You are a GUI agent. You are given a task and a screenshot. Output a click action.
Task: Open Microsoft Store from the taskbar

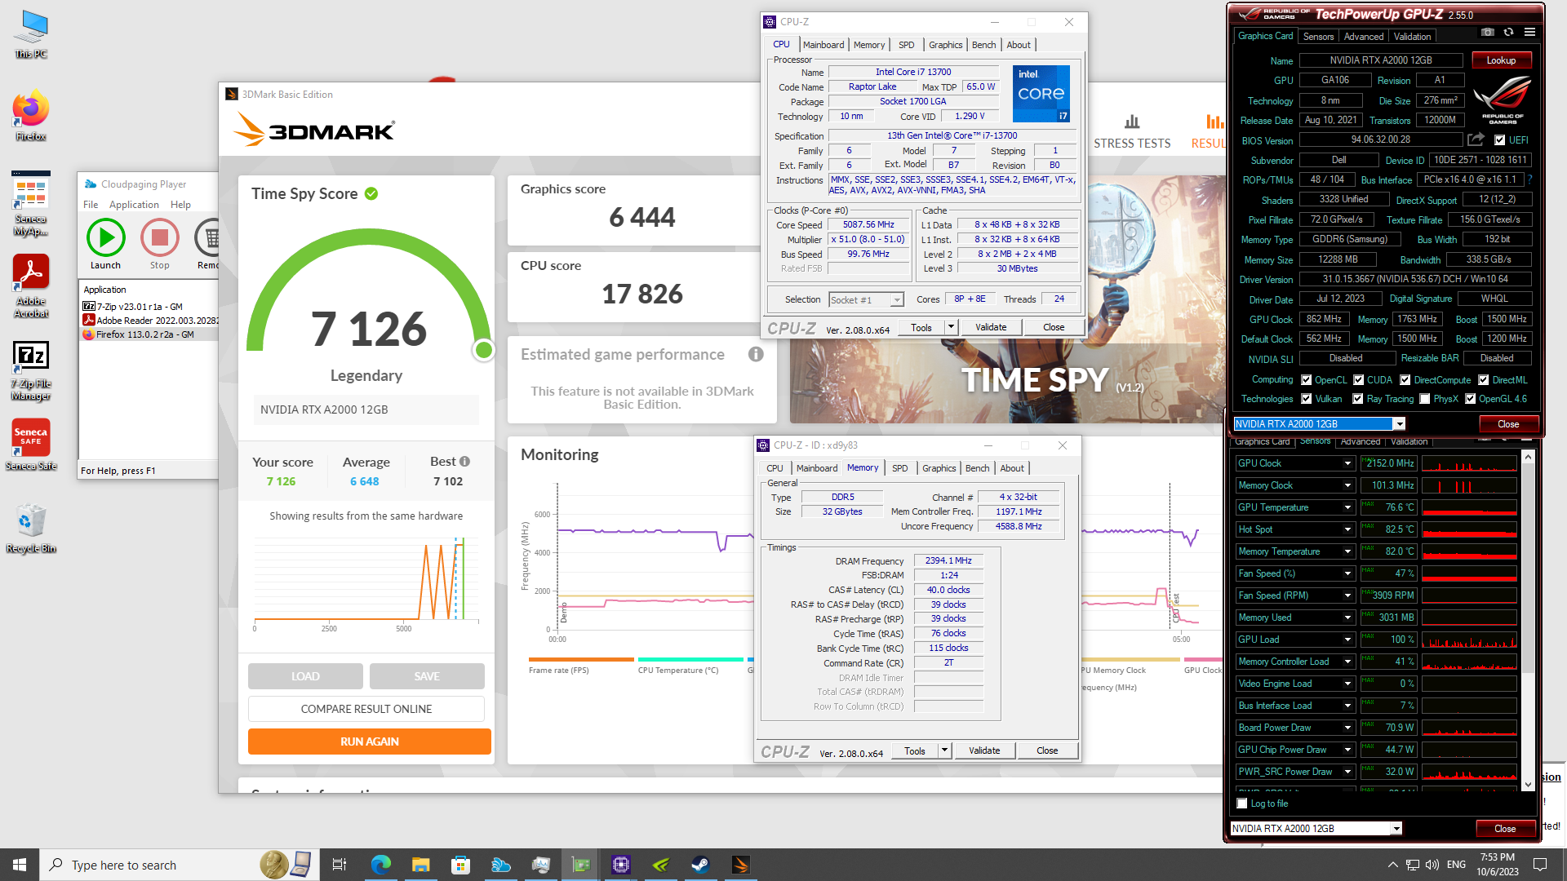point(460,865)
